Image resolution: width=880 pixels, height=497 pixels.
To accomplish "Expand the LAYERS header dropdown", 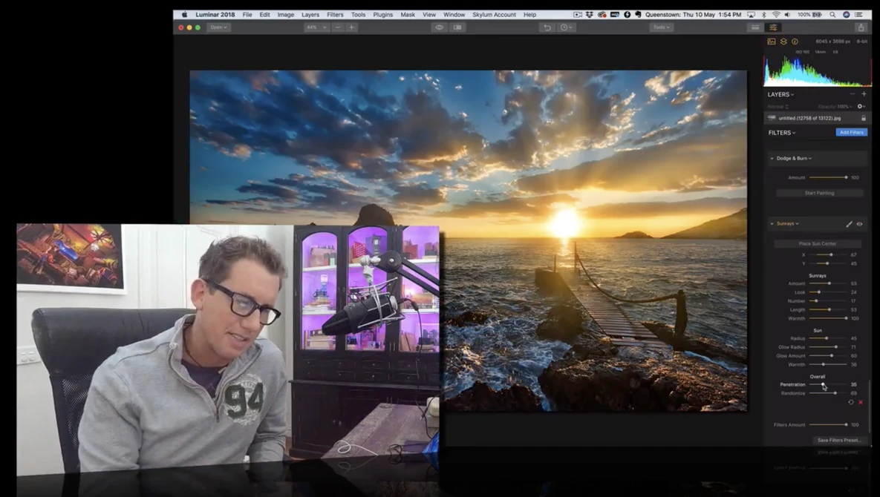I will pyautogui.click(x=780, y=94).
